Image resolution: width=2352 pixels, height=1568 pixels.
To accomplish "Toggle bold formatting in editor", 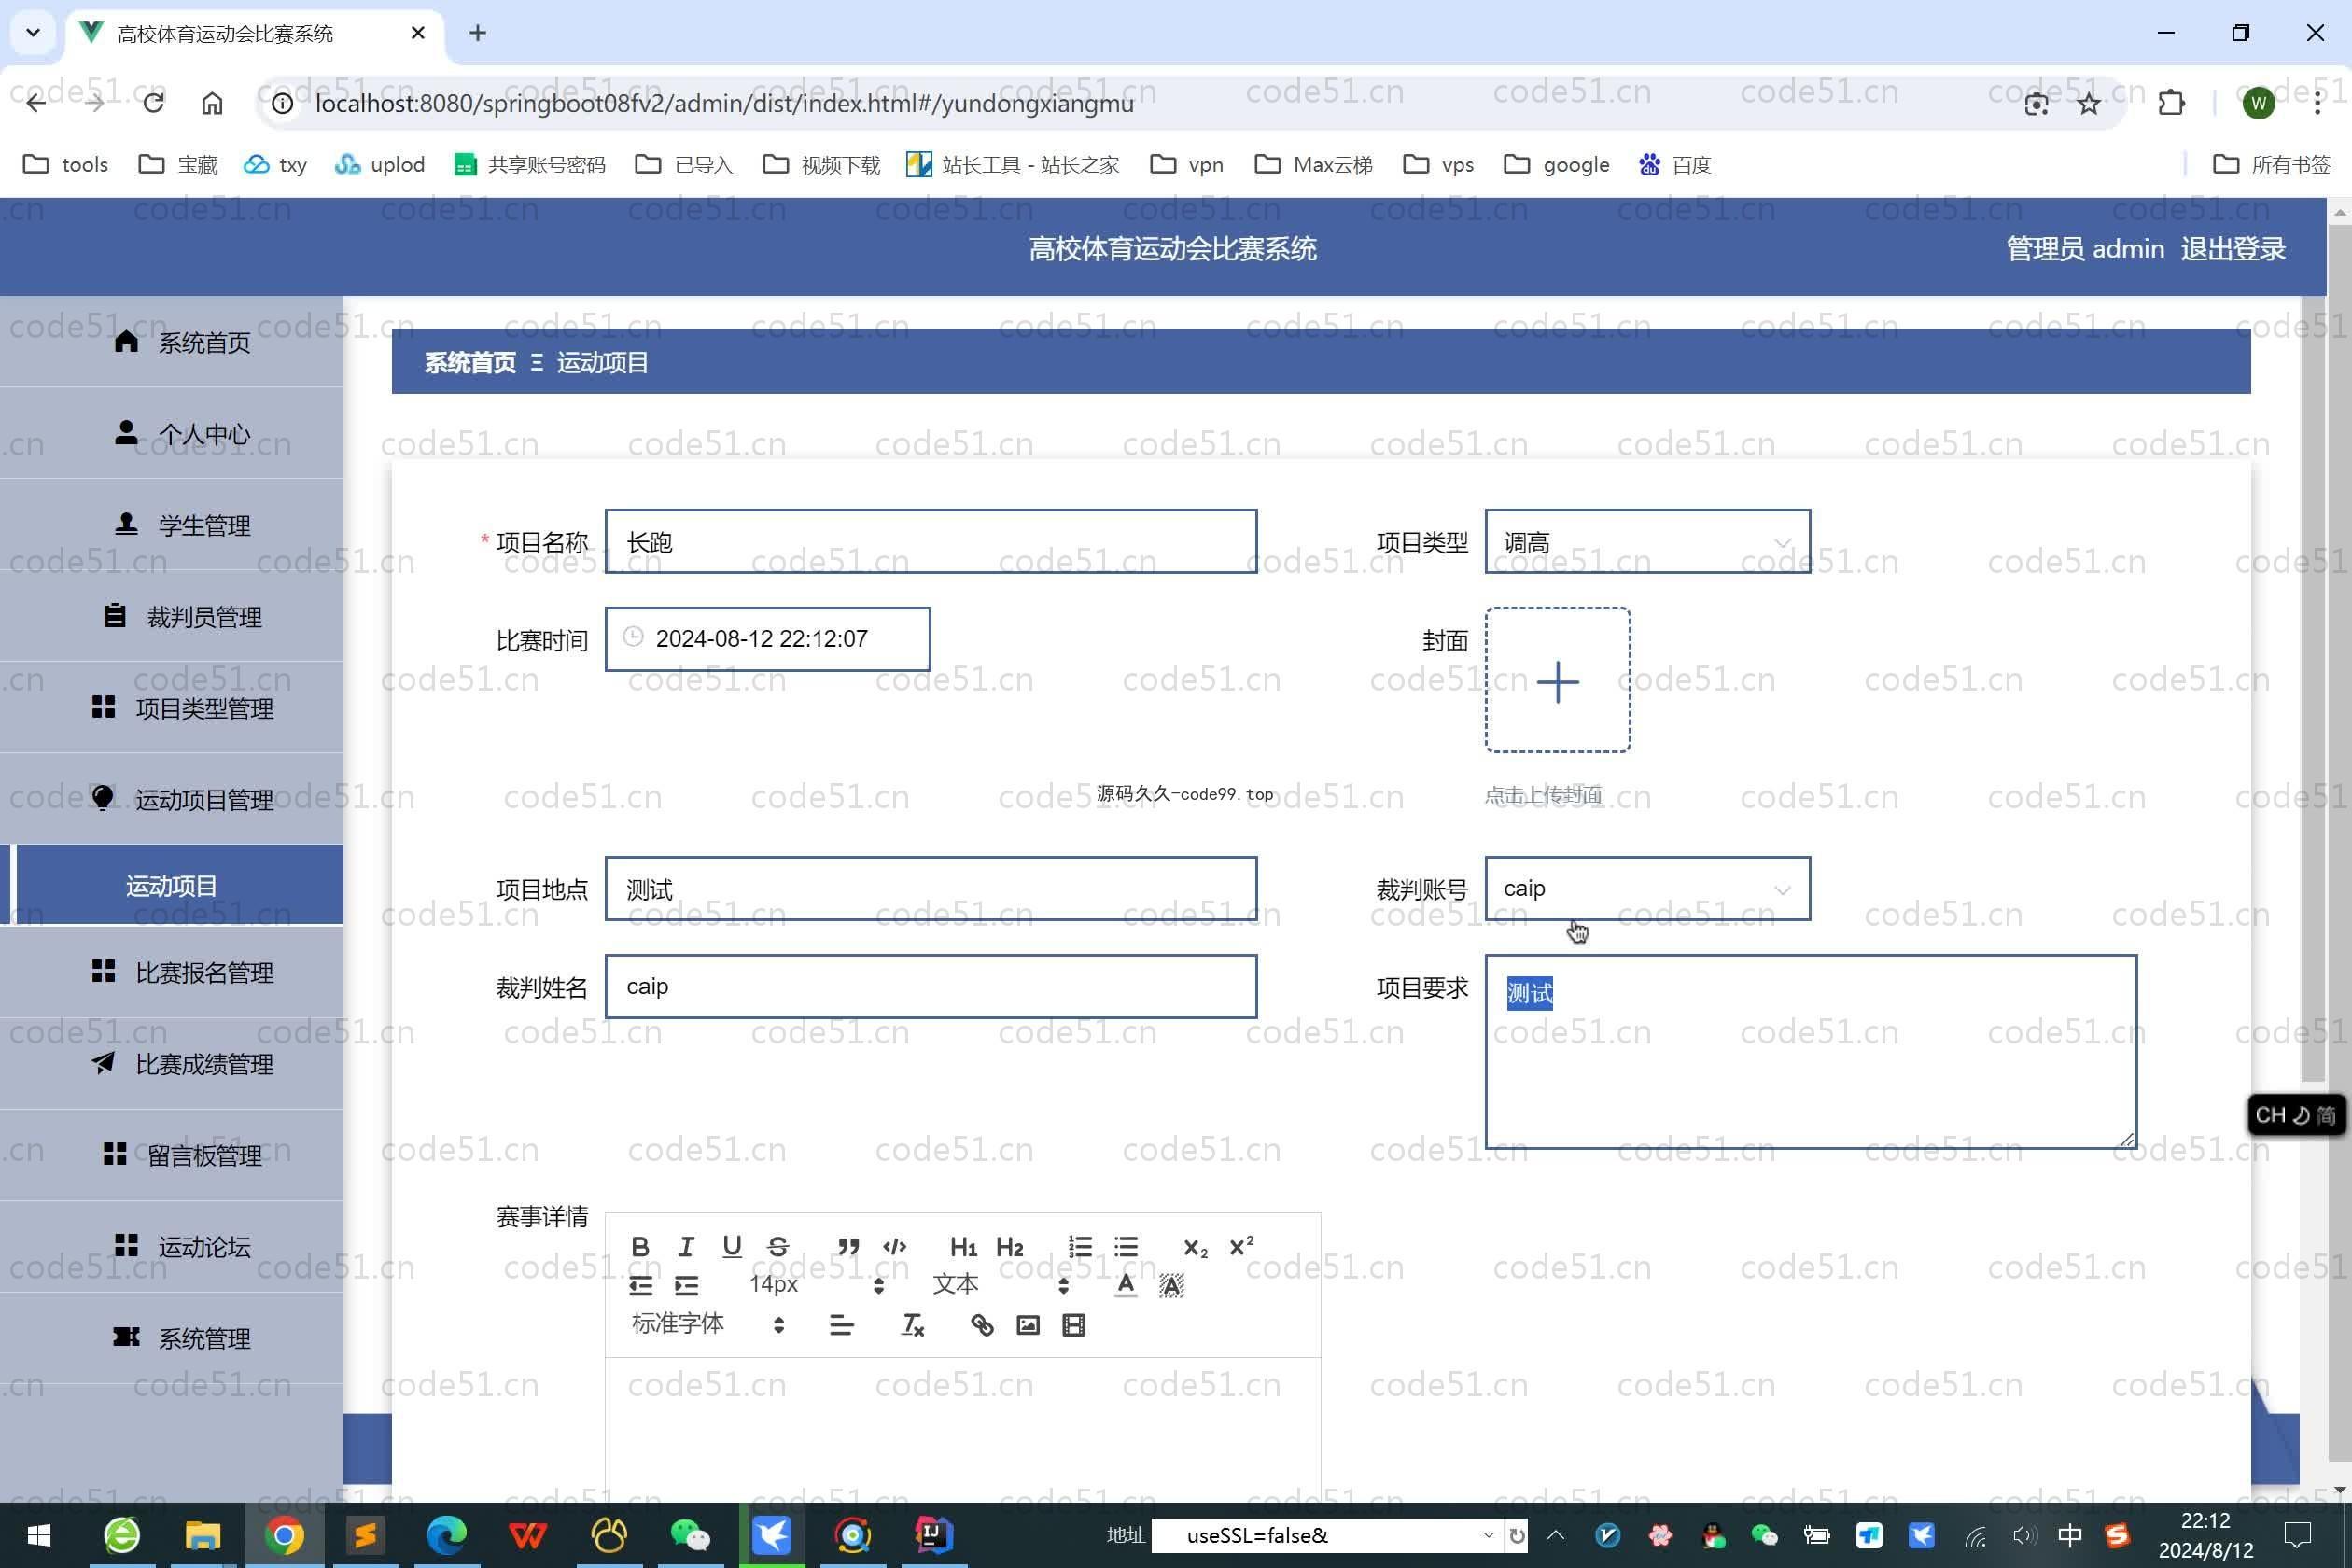I will tap(640, 1247).
